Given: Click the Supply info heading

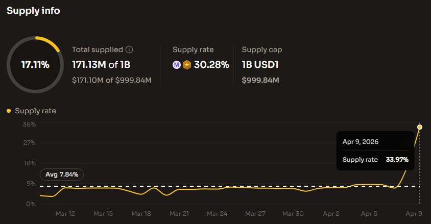Looking at the screenshot, I should tap(33, 11).
